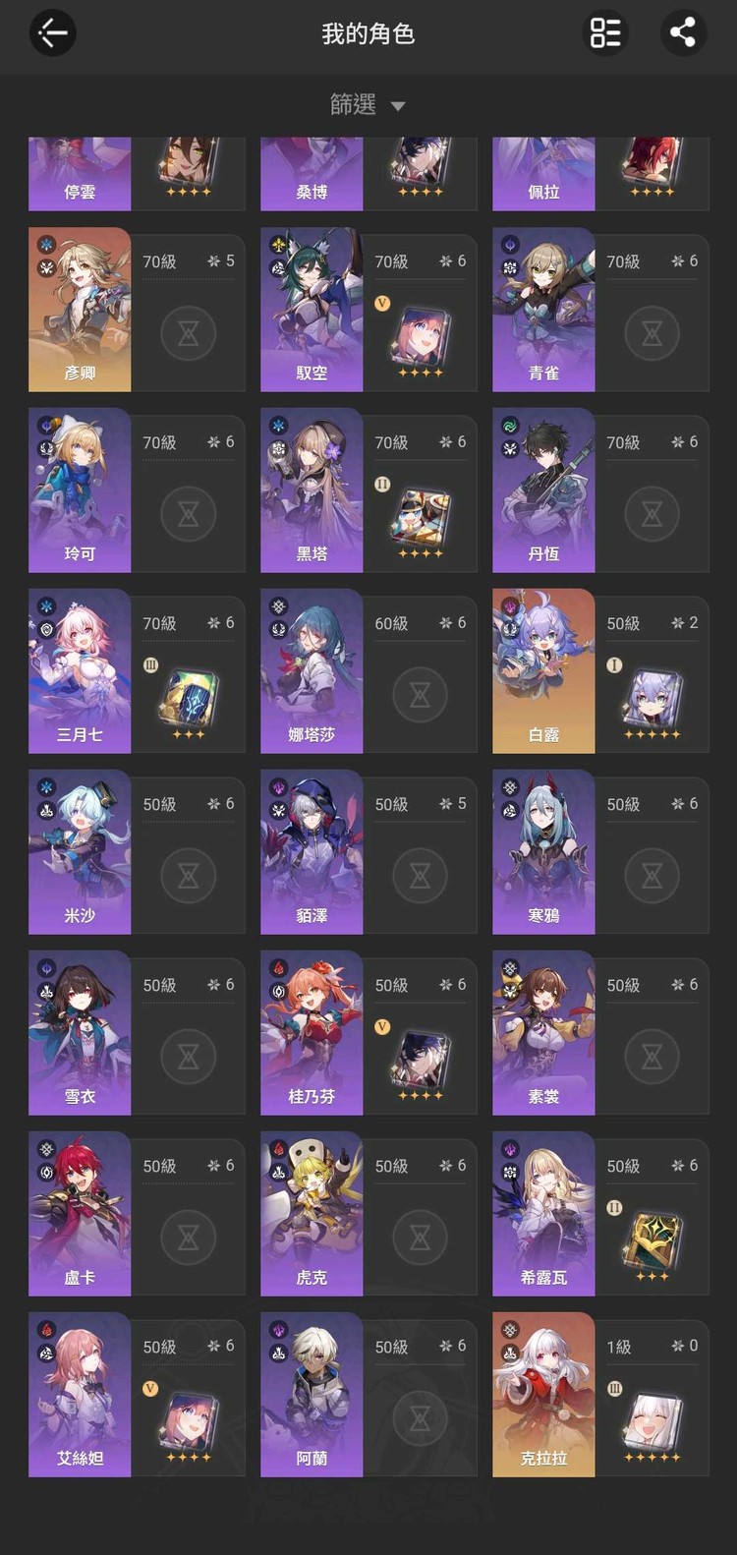Click empty light cone slot for 丹恆
This screenshot has width=737, height=1555.
[652, 513]
